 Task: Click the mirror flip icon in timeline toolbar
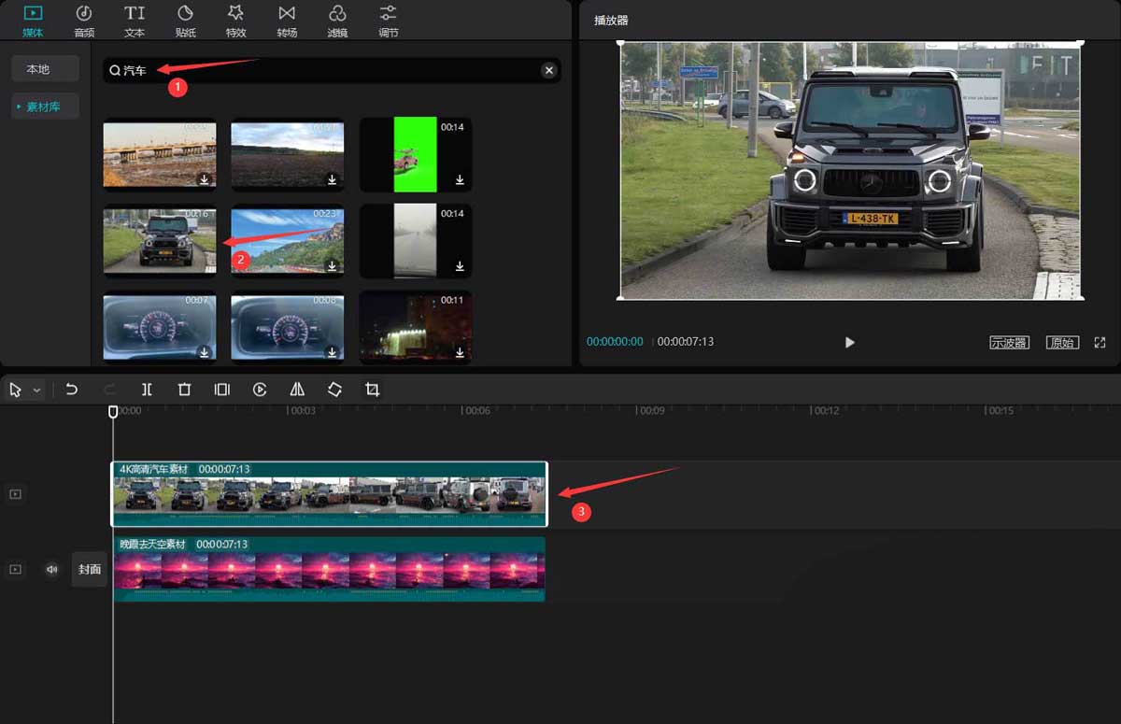[297, 390]
